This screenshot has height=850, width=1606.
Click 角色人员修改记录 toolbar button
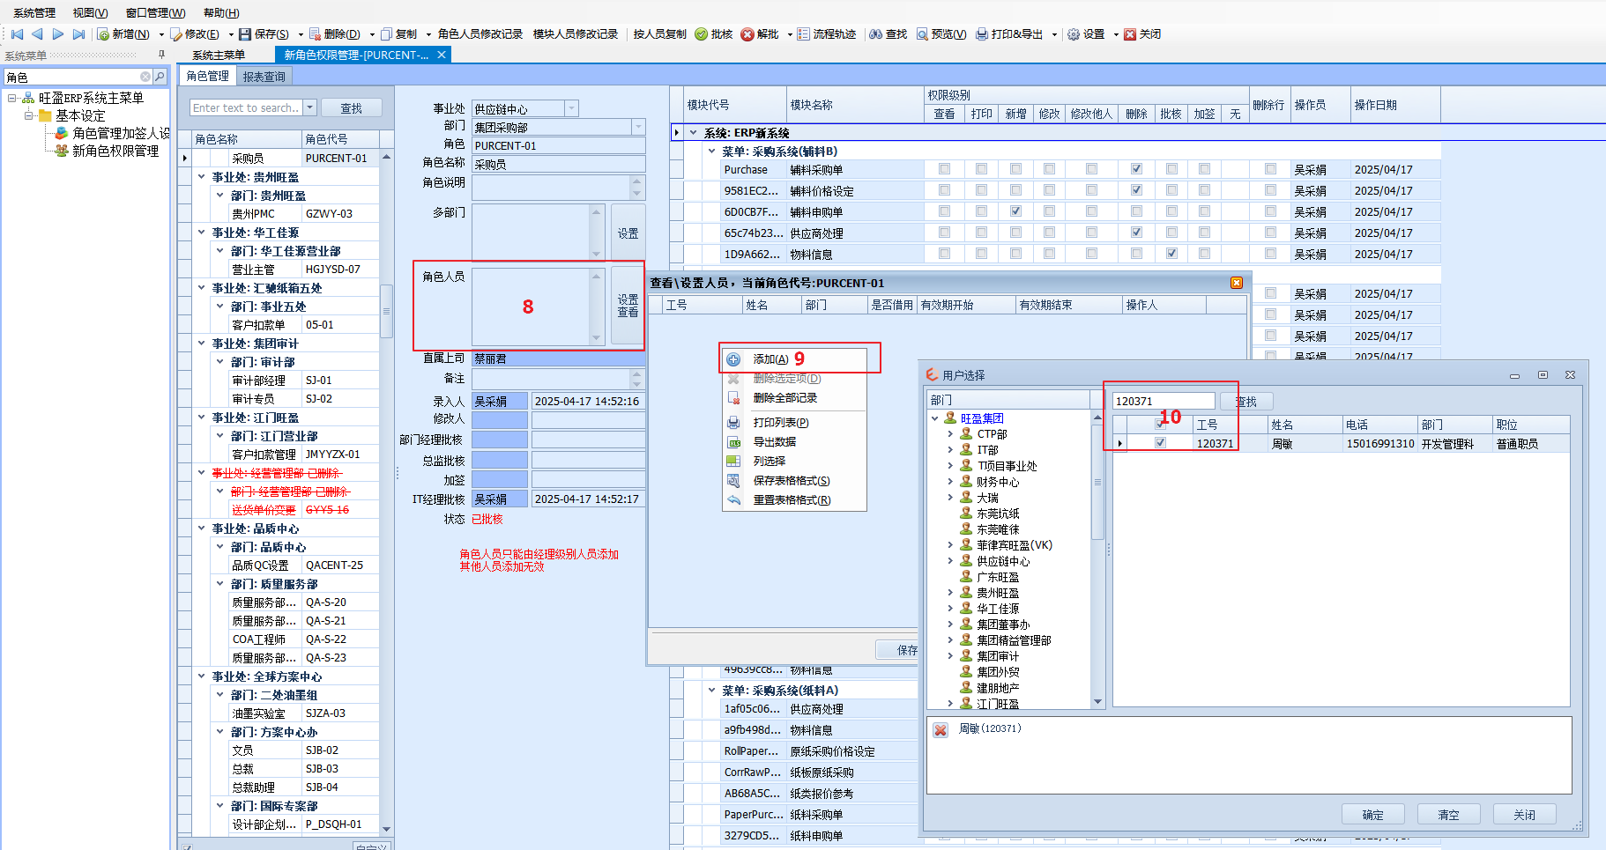(480, 34)
